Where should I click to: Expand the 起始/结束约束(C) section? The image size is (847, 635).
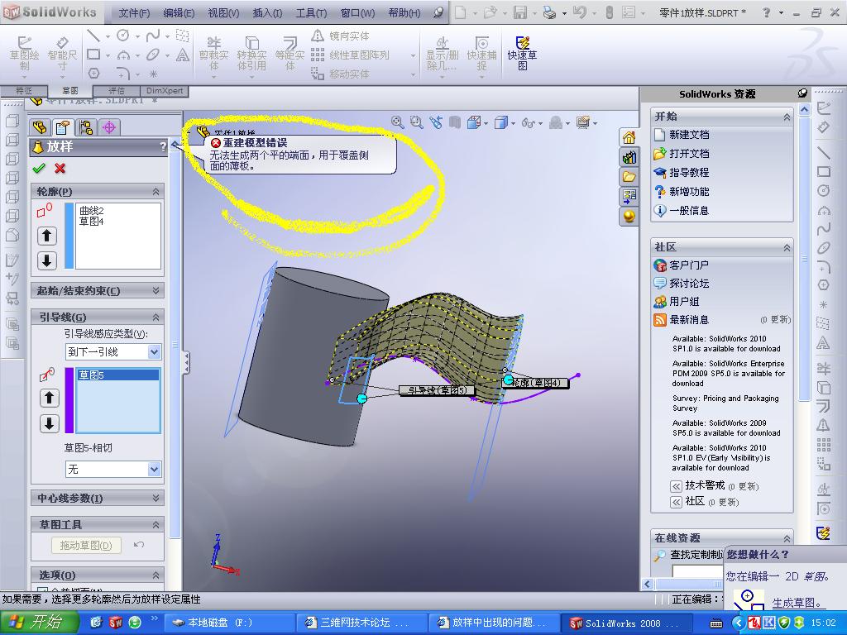point(156,290)
